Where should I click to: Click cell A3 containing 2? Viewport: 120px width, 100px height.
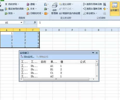click(x=6, y=40)
